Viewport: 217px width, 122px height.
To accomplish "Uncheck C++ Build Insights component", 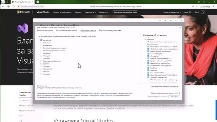I will click(149, 54).
